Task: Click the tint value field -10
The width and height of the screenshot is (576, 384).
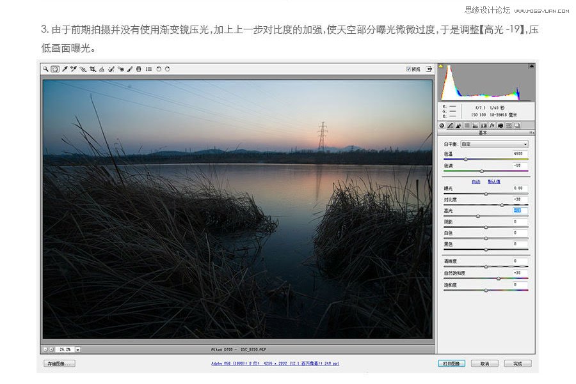Action: tap(520, 165)
